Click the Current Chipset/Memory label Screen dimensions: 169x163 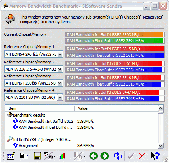pos(25,34)
